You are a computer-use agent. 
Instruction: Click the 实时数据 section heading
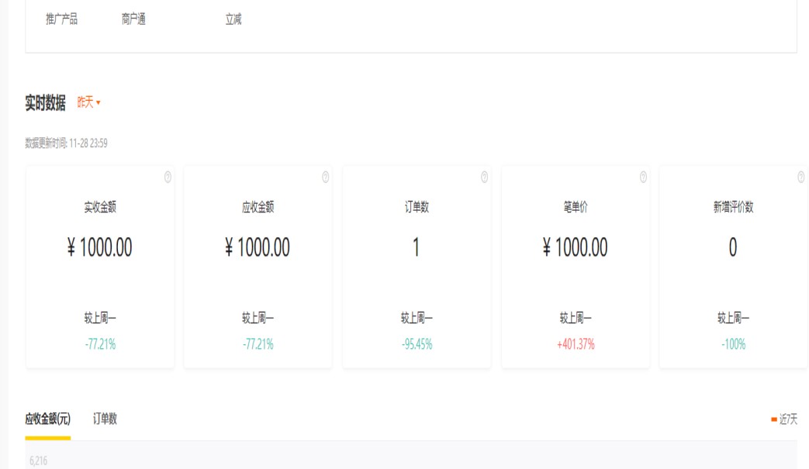pyautogui.click(x=45, y=102)
